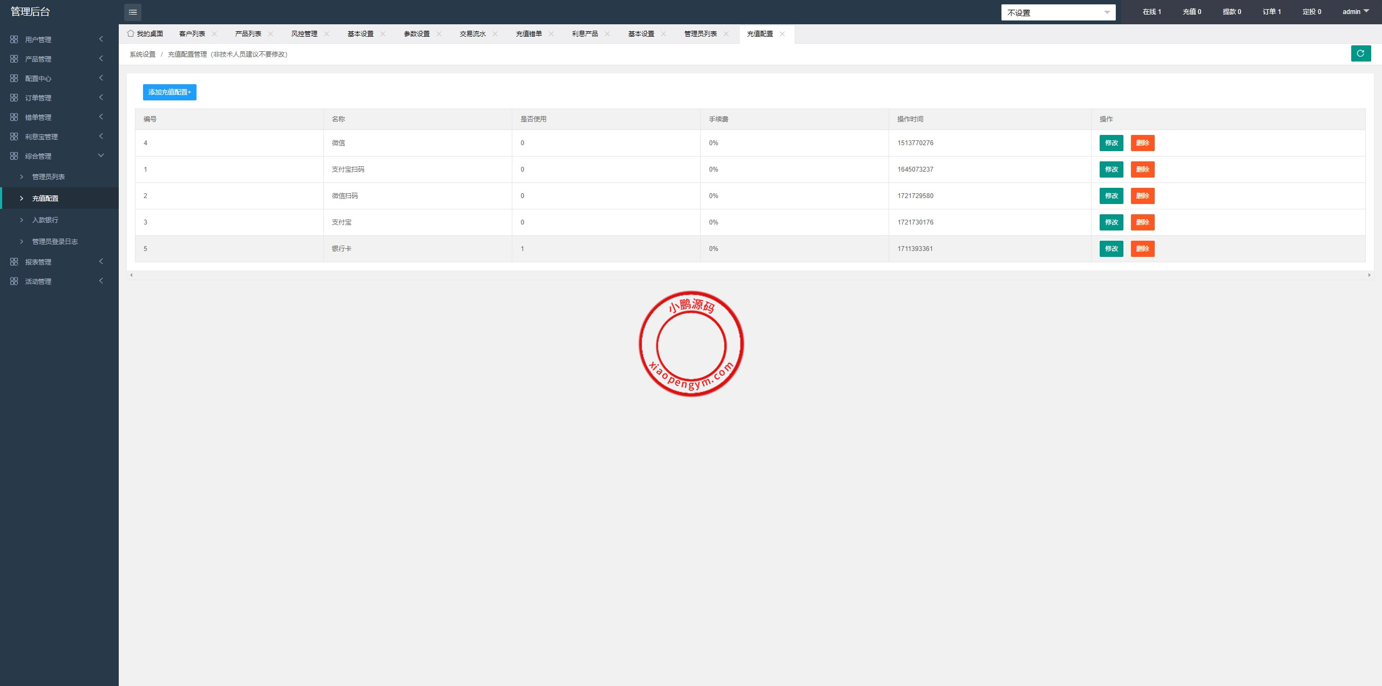
Task: Open the 不设置 dropdown selector
Action: point(1058,12)
